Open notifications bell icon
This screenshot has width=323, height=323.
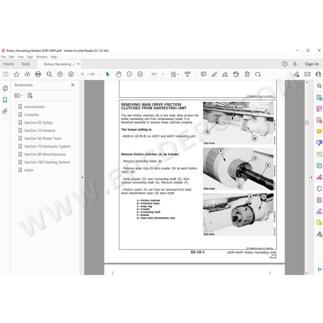coord(295,64)
